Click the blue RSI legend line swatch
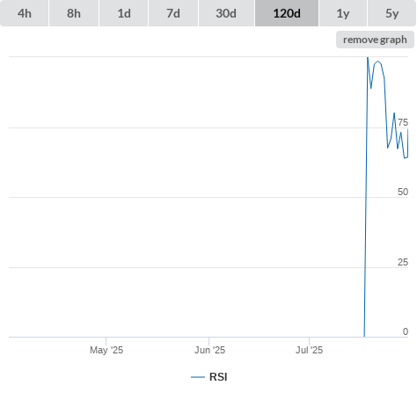Viewport: 417px width, 400px height. [198, 377]
